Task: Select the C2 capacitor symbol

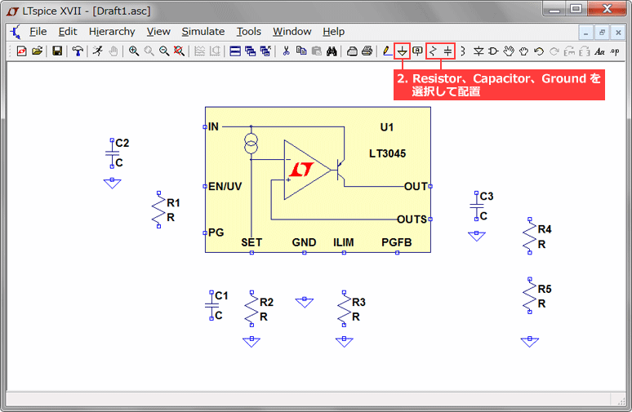Action: [x=112, y=153]
